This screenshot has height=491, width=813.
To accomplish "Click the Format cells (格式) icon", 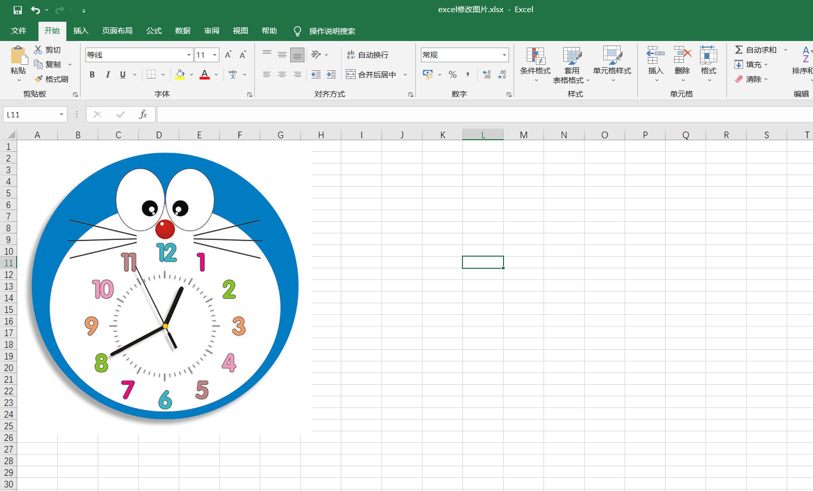I will pos(709,55).
